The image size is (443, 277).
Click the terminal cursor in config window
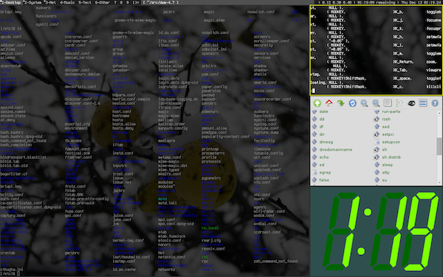click(314, 91)
